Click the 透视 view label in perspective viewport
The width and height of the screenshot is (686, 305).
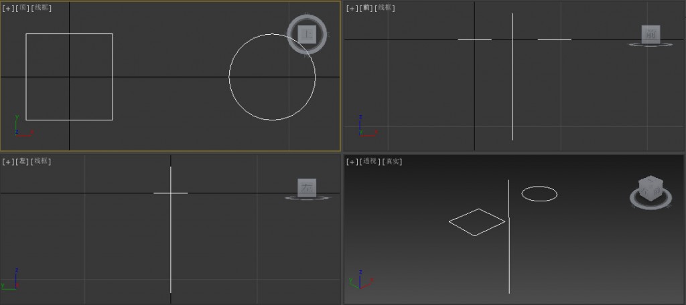click(x=370, y=161)
